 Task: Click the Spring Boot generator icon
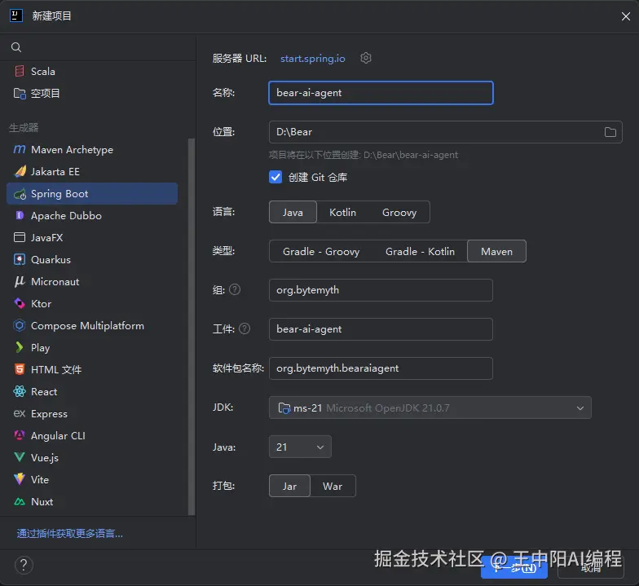tap(20, 194)
